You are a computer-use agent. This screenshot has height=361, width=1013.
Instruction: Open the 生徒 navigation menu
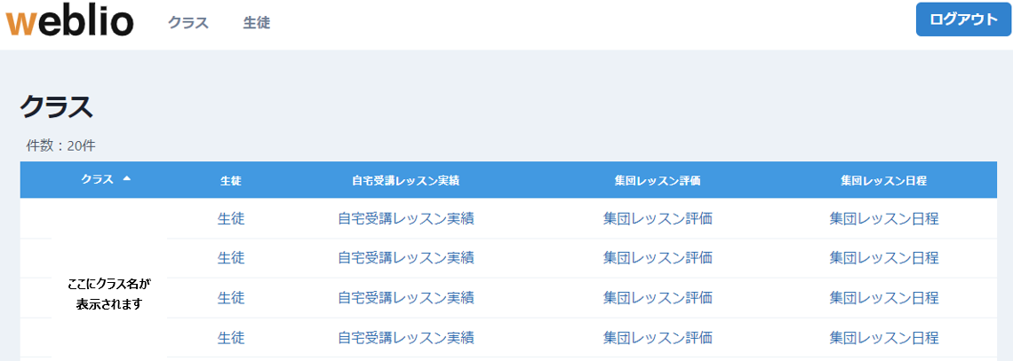point(257,22)
